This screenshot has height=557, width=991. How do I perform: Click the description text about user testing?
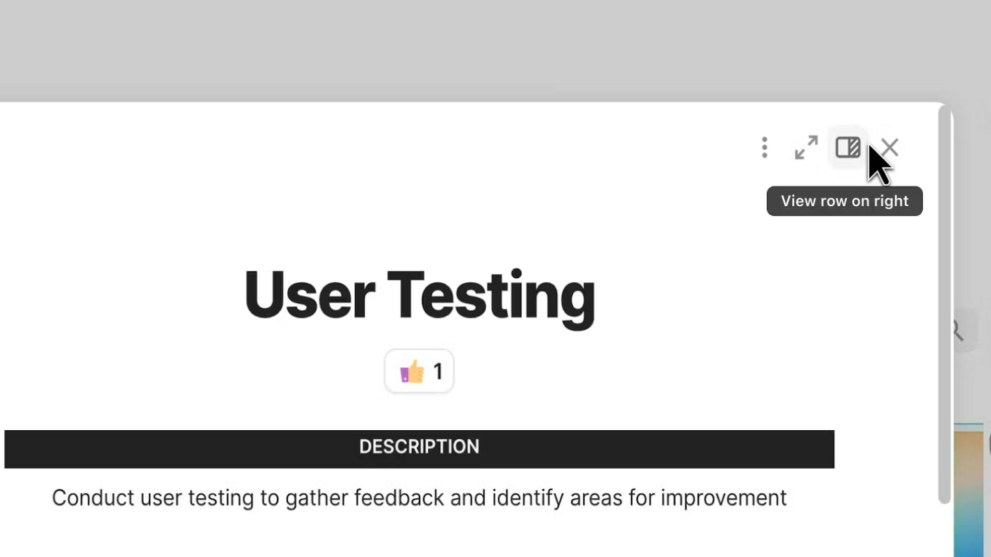point(419,498)
